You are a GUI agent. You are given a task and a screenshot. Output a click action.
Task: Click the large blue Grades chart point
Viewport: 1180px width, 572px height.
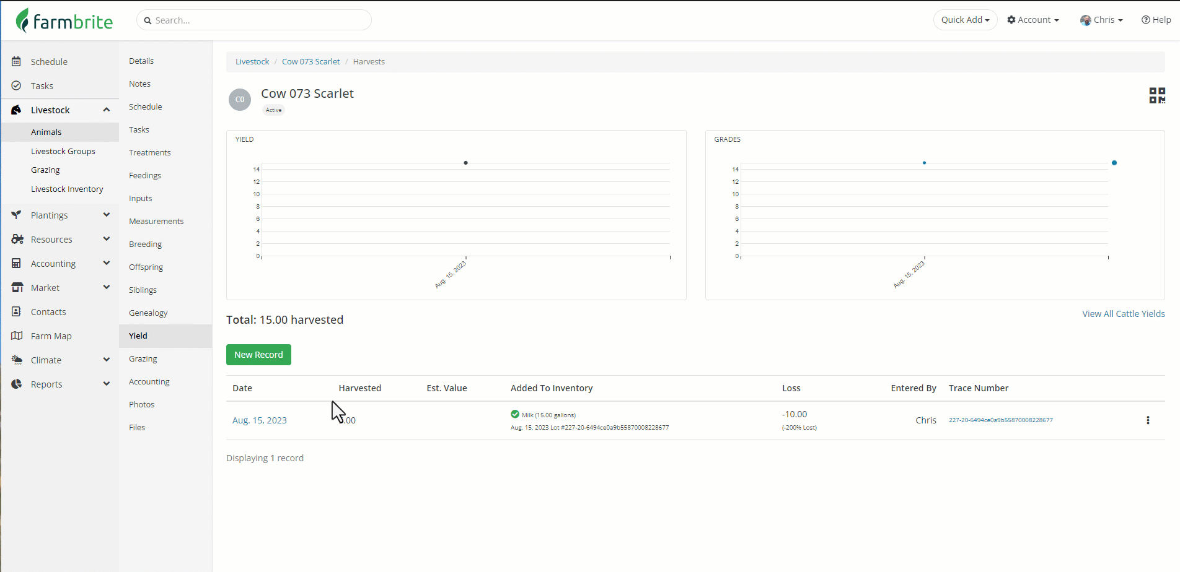pyautogui.click(x=1114, y=163)
